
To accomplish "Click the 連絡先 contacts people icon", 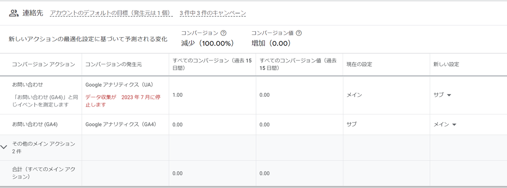I will coord(14,13).
